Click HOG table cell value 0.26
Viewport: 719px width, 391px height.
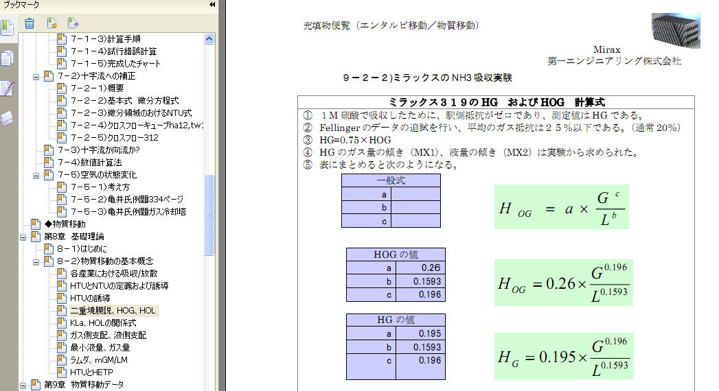point(420,268)
